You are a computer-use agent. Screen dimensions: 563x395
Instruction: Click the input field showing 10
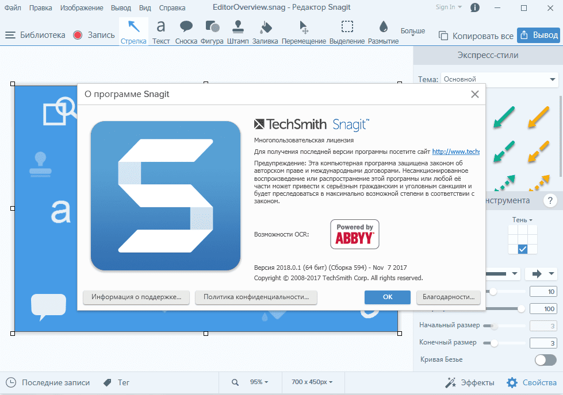[x=543, y=292]
